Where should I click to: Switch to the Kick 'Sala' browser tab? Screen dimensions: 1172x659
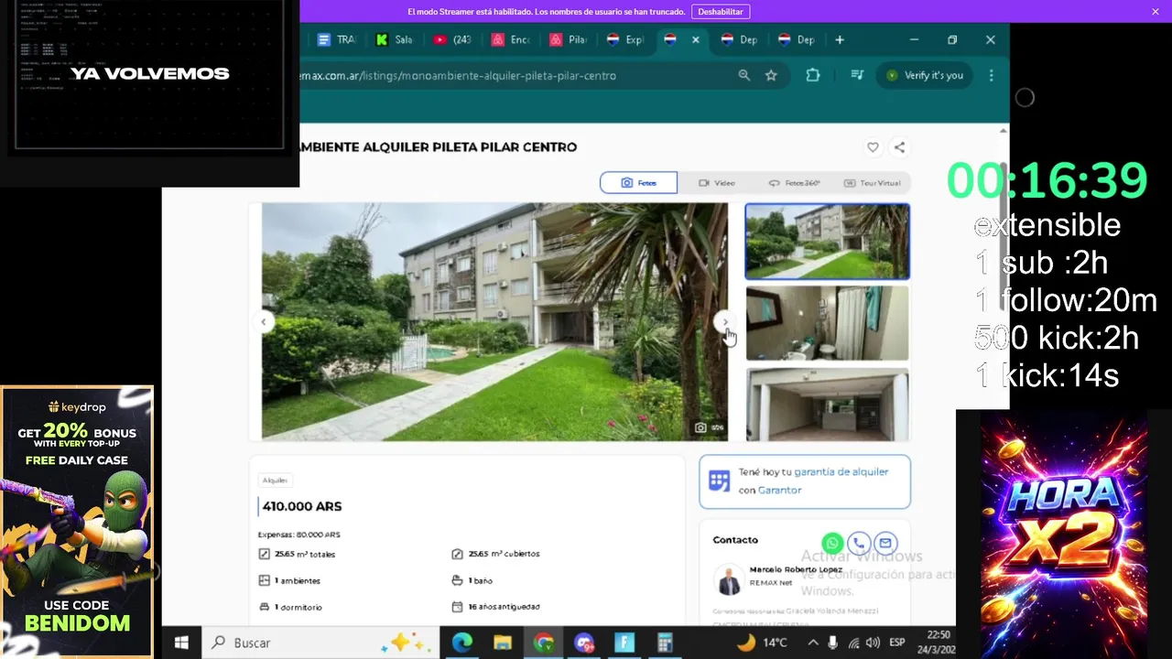click(395, 39)
